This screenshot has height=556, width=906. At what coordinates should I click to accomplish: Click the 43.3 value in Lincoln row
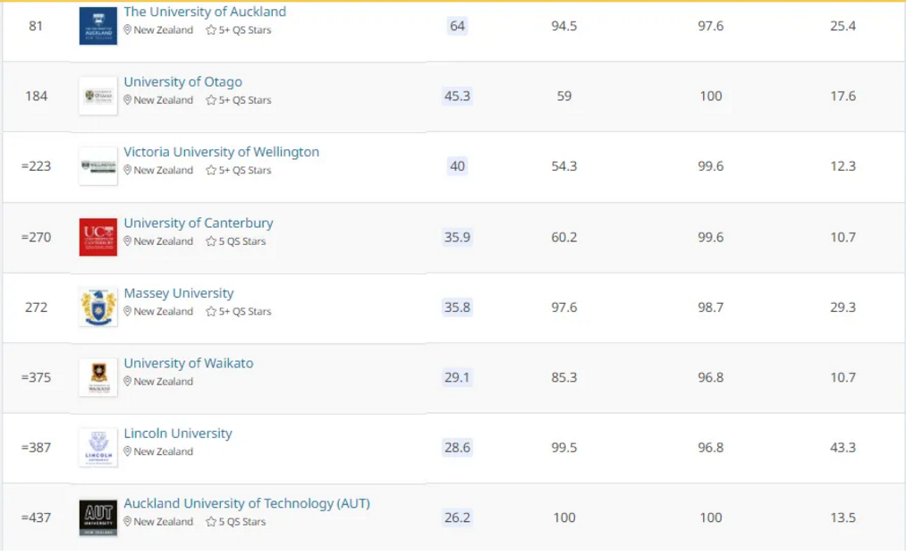tap(842, 448)
